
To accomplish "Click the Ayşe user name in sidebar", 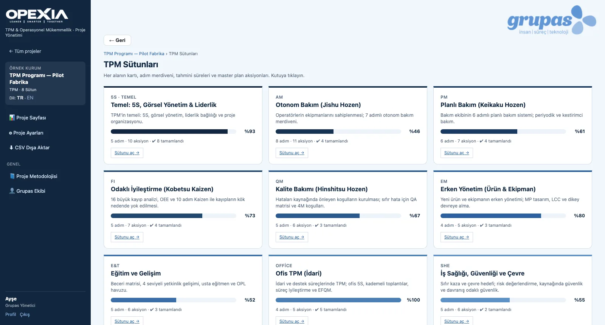I will (11, 299).
